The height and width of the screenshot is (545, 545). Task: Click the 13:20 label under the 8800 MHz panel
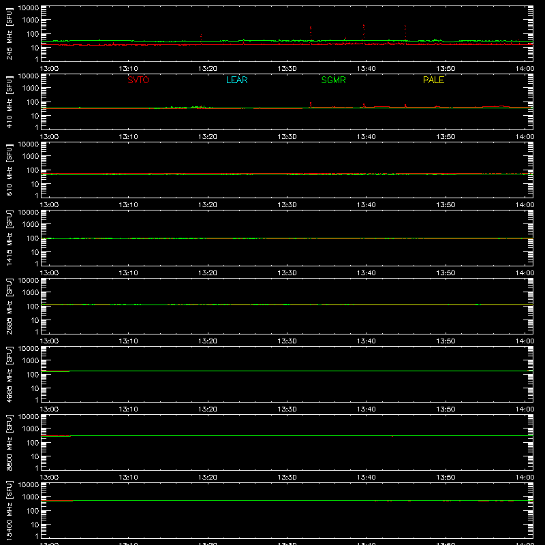(208, 478)
